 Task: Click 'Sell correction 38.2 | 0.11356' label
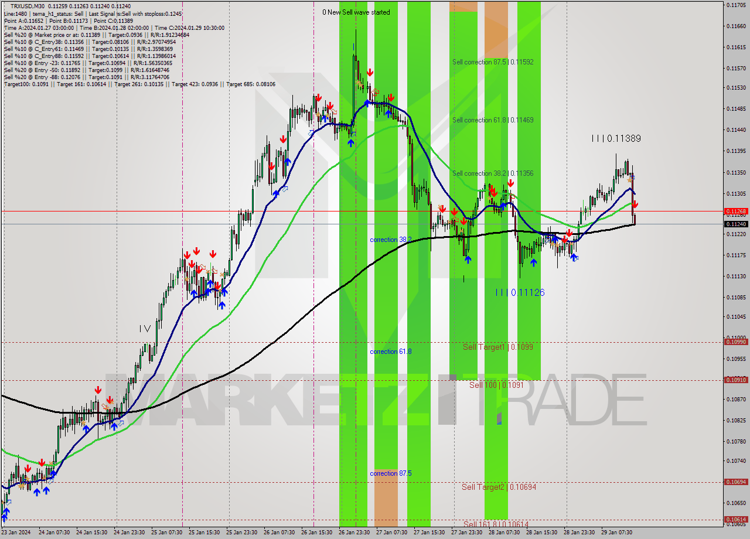tap(493, 173)
